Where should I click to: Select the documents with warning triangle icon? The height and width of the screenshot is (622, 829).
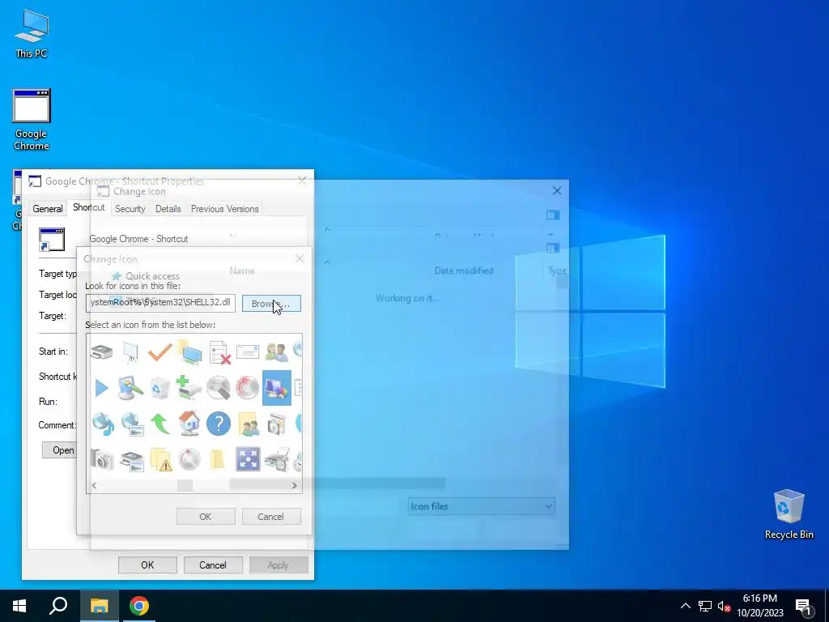(161, 459)
